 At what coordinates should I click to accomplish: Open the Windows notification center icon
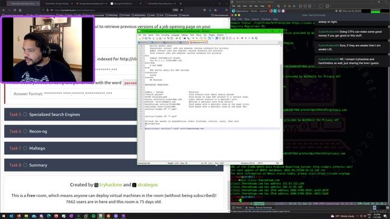tap(385, 216)
